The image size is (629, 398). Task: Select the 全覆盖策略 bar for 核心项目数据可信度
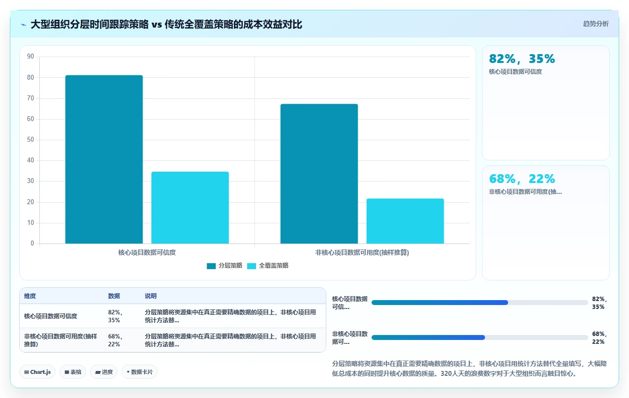pyautogui.click(x=190, y=208)
